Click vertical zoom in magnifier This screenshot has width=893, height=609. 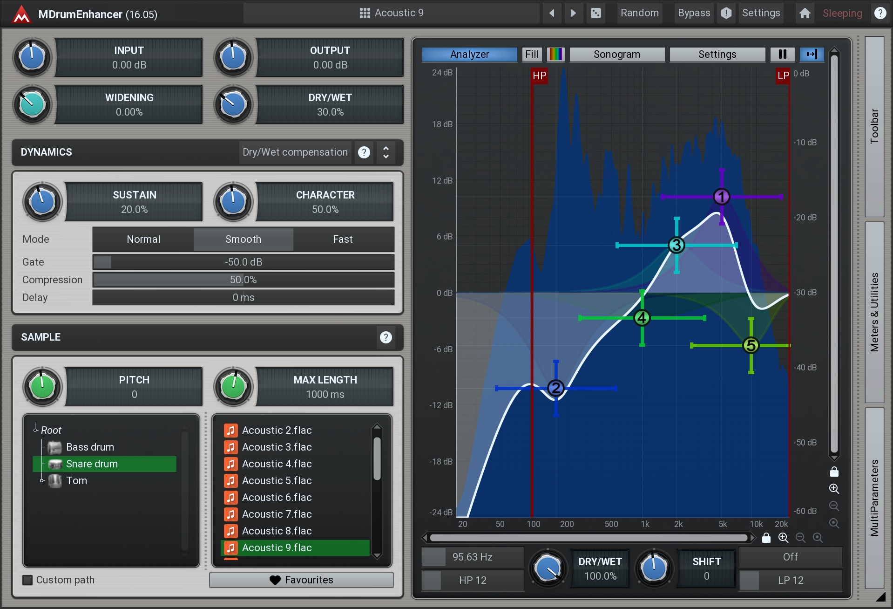point(834,489)
